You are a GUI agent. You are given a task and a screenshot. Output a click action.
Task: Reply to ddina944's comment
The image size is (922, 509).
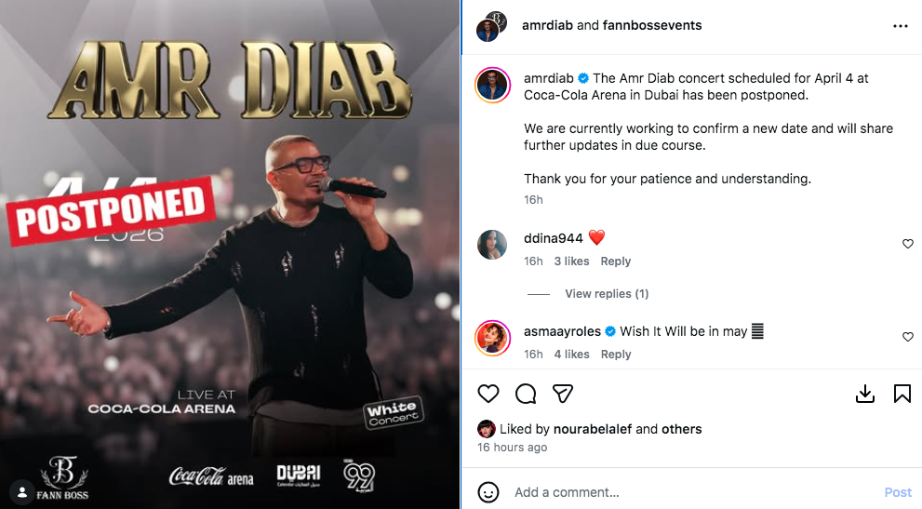(615, 261)
